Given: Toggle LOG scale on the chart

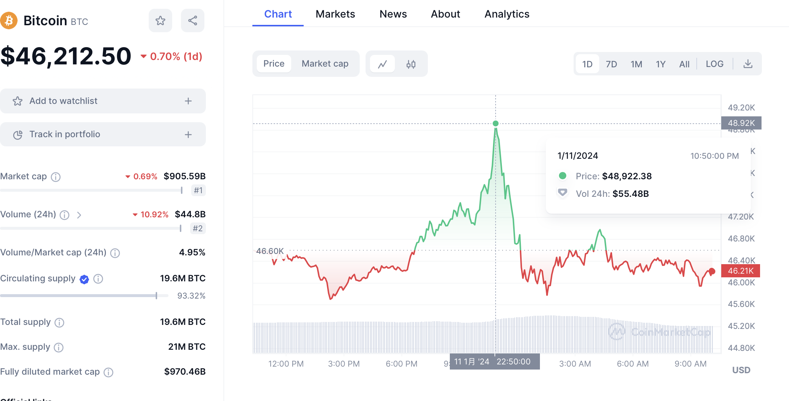Looking at the screenshot, I should click(x=714, y=64).
